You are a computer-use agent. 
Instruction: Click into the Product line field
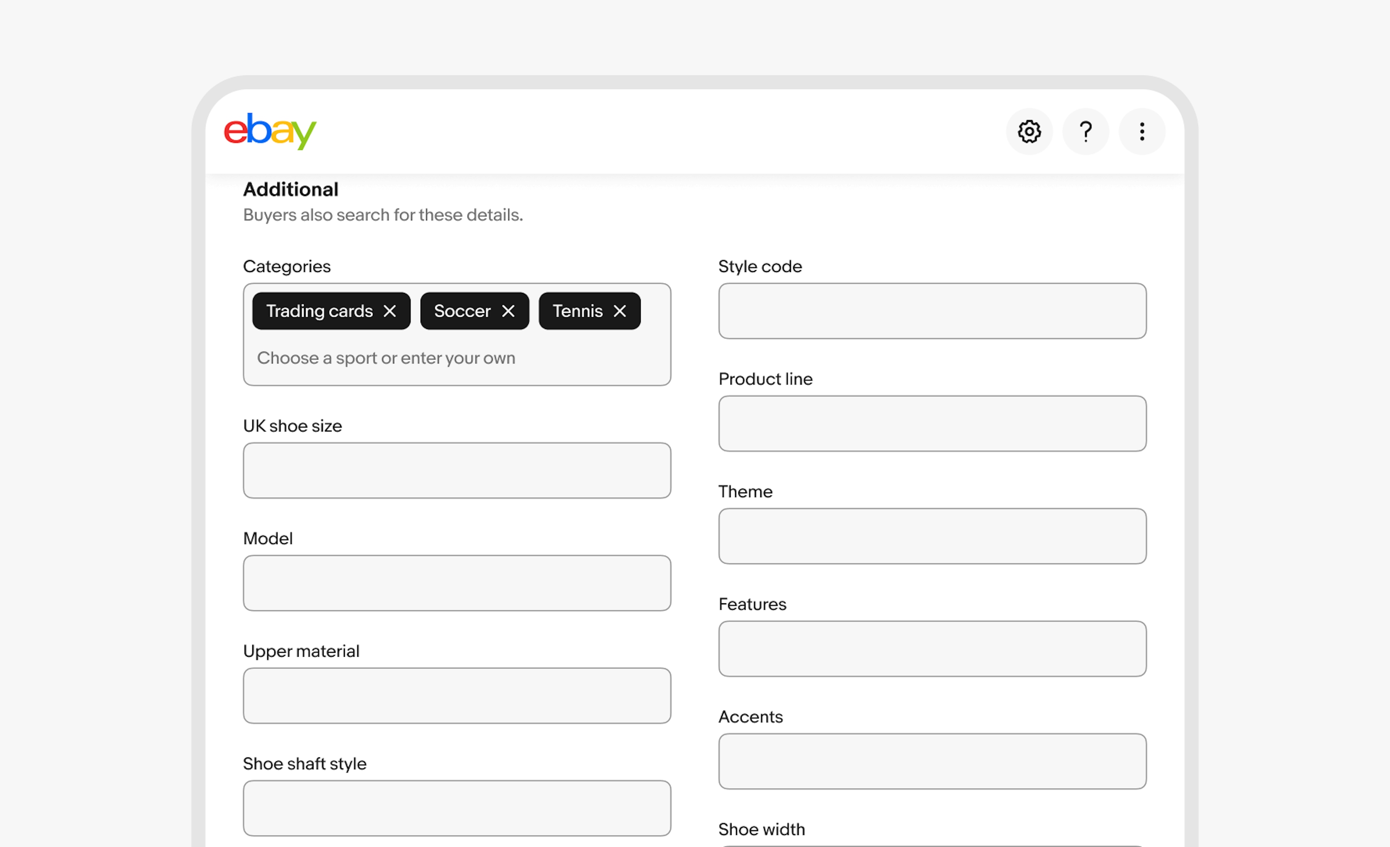click(932, 424)
